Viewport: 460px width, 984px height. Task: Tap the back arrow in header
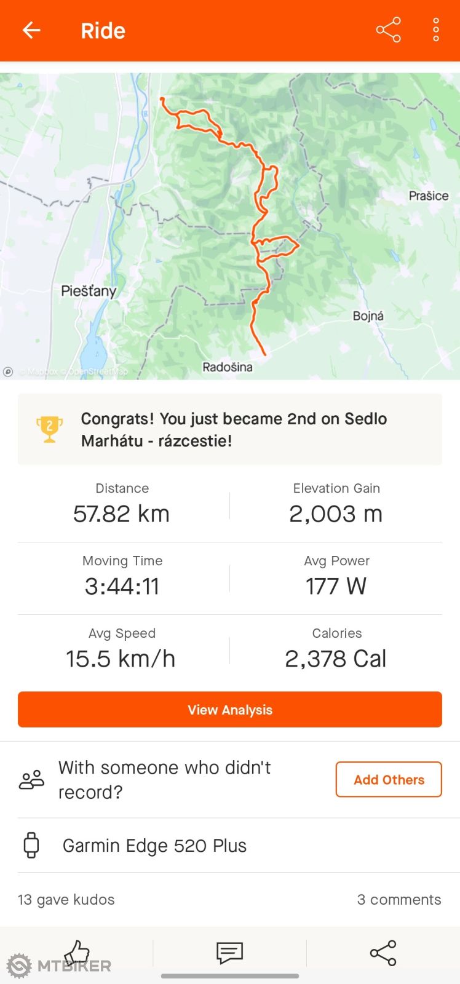(x=31, y=30)
